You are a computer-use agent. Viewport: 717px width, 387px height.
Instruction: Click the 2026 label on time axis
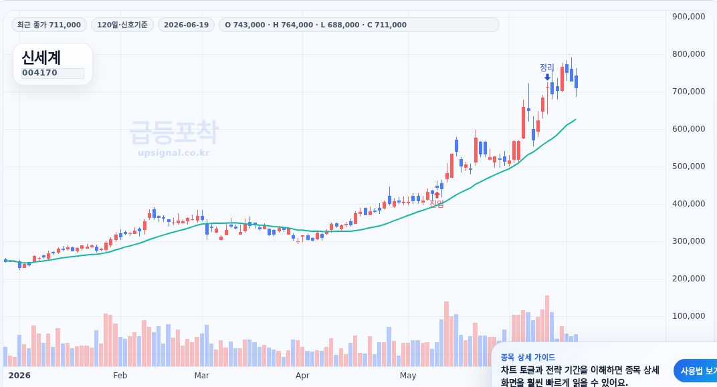[19, 376]
